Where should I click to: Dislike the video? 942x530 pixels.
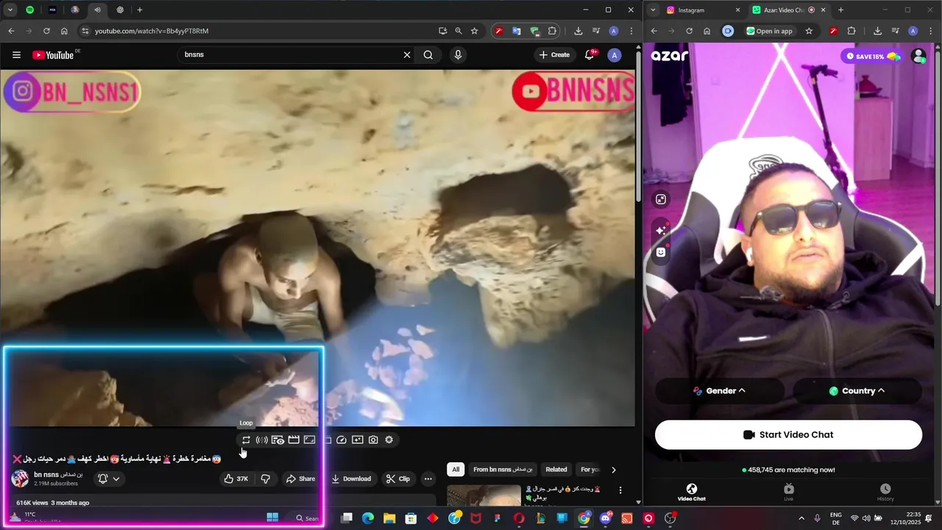tap(266, 478)
